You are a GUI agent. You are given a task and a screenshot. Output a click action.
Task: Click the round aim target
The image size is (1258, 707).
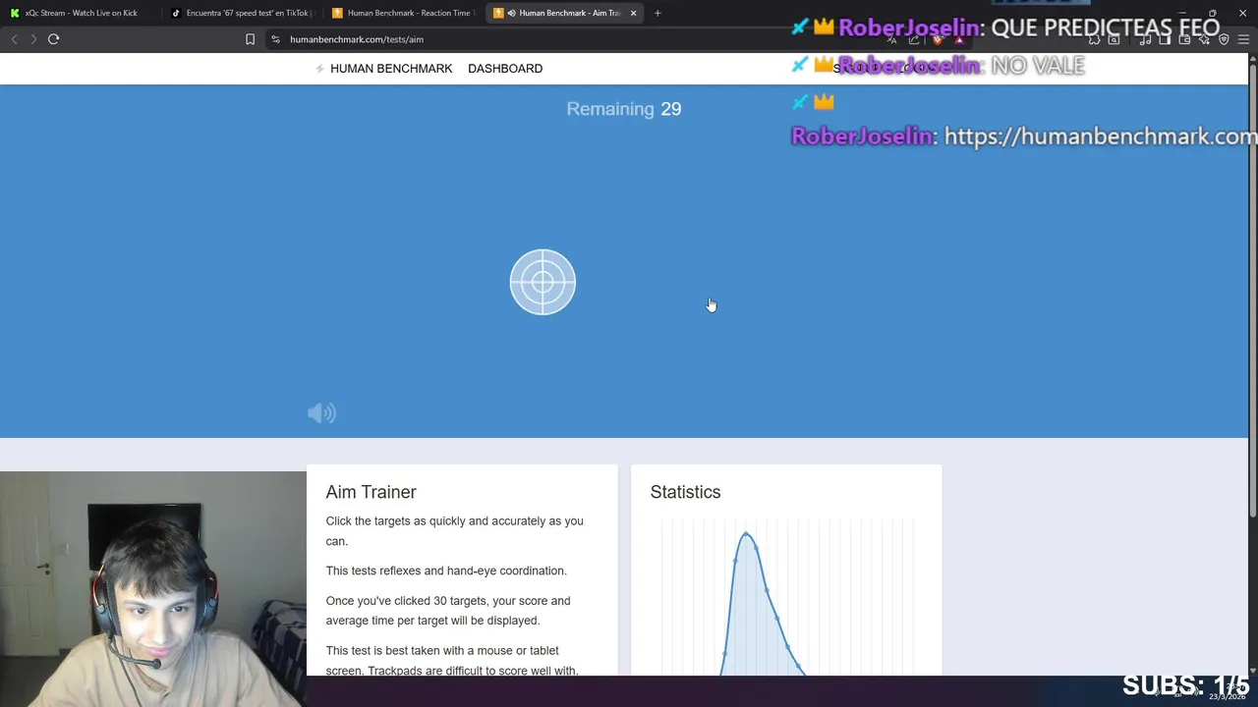pos(543,282)
